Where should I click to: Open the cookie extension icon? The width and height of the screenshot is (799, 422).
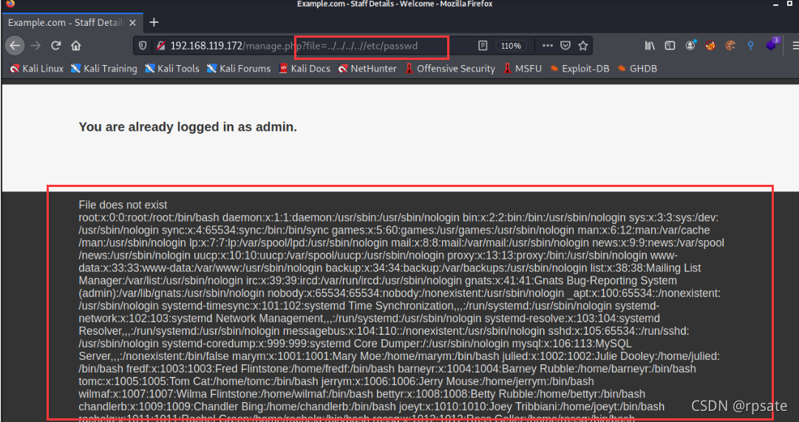point(730,46)
